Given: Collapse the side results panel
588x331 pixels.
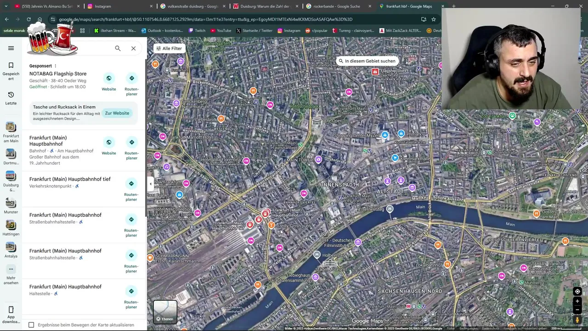Looking at the screenshot, I should [x=150, y=184].
